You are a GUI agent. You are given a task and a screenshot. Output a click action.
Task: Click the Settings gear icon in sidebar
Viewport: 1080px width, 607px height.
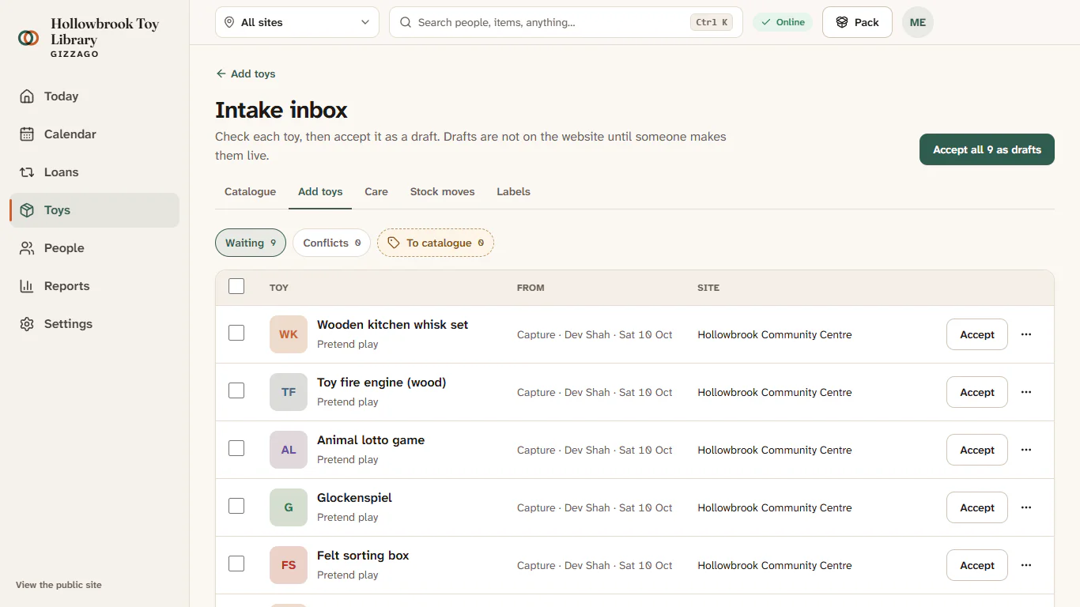27,324
